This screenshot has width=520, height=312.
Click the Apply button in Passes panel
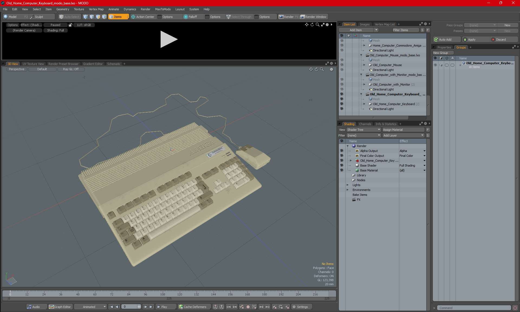(x=476, y=40)
